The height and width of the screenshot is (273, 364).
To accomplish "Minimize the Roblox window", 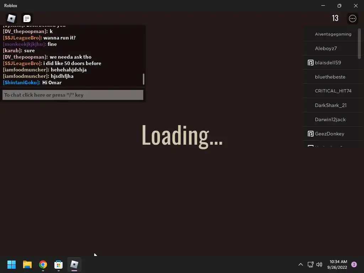I will (323, 6).
